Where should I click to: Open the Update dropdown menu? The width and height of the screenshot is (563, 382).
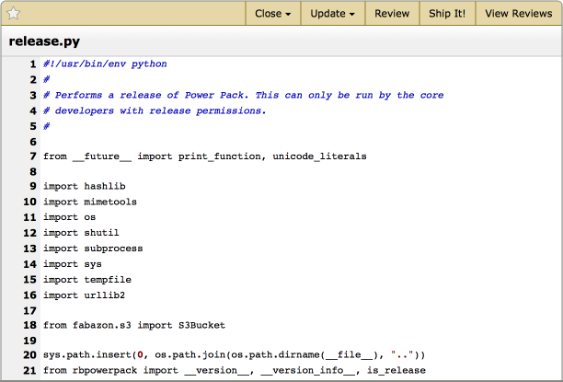pyautogui.click(x=332, y=13)
